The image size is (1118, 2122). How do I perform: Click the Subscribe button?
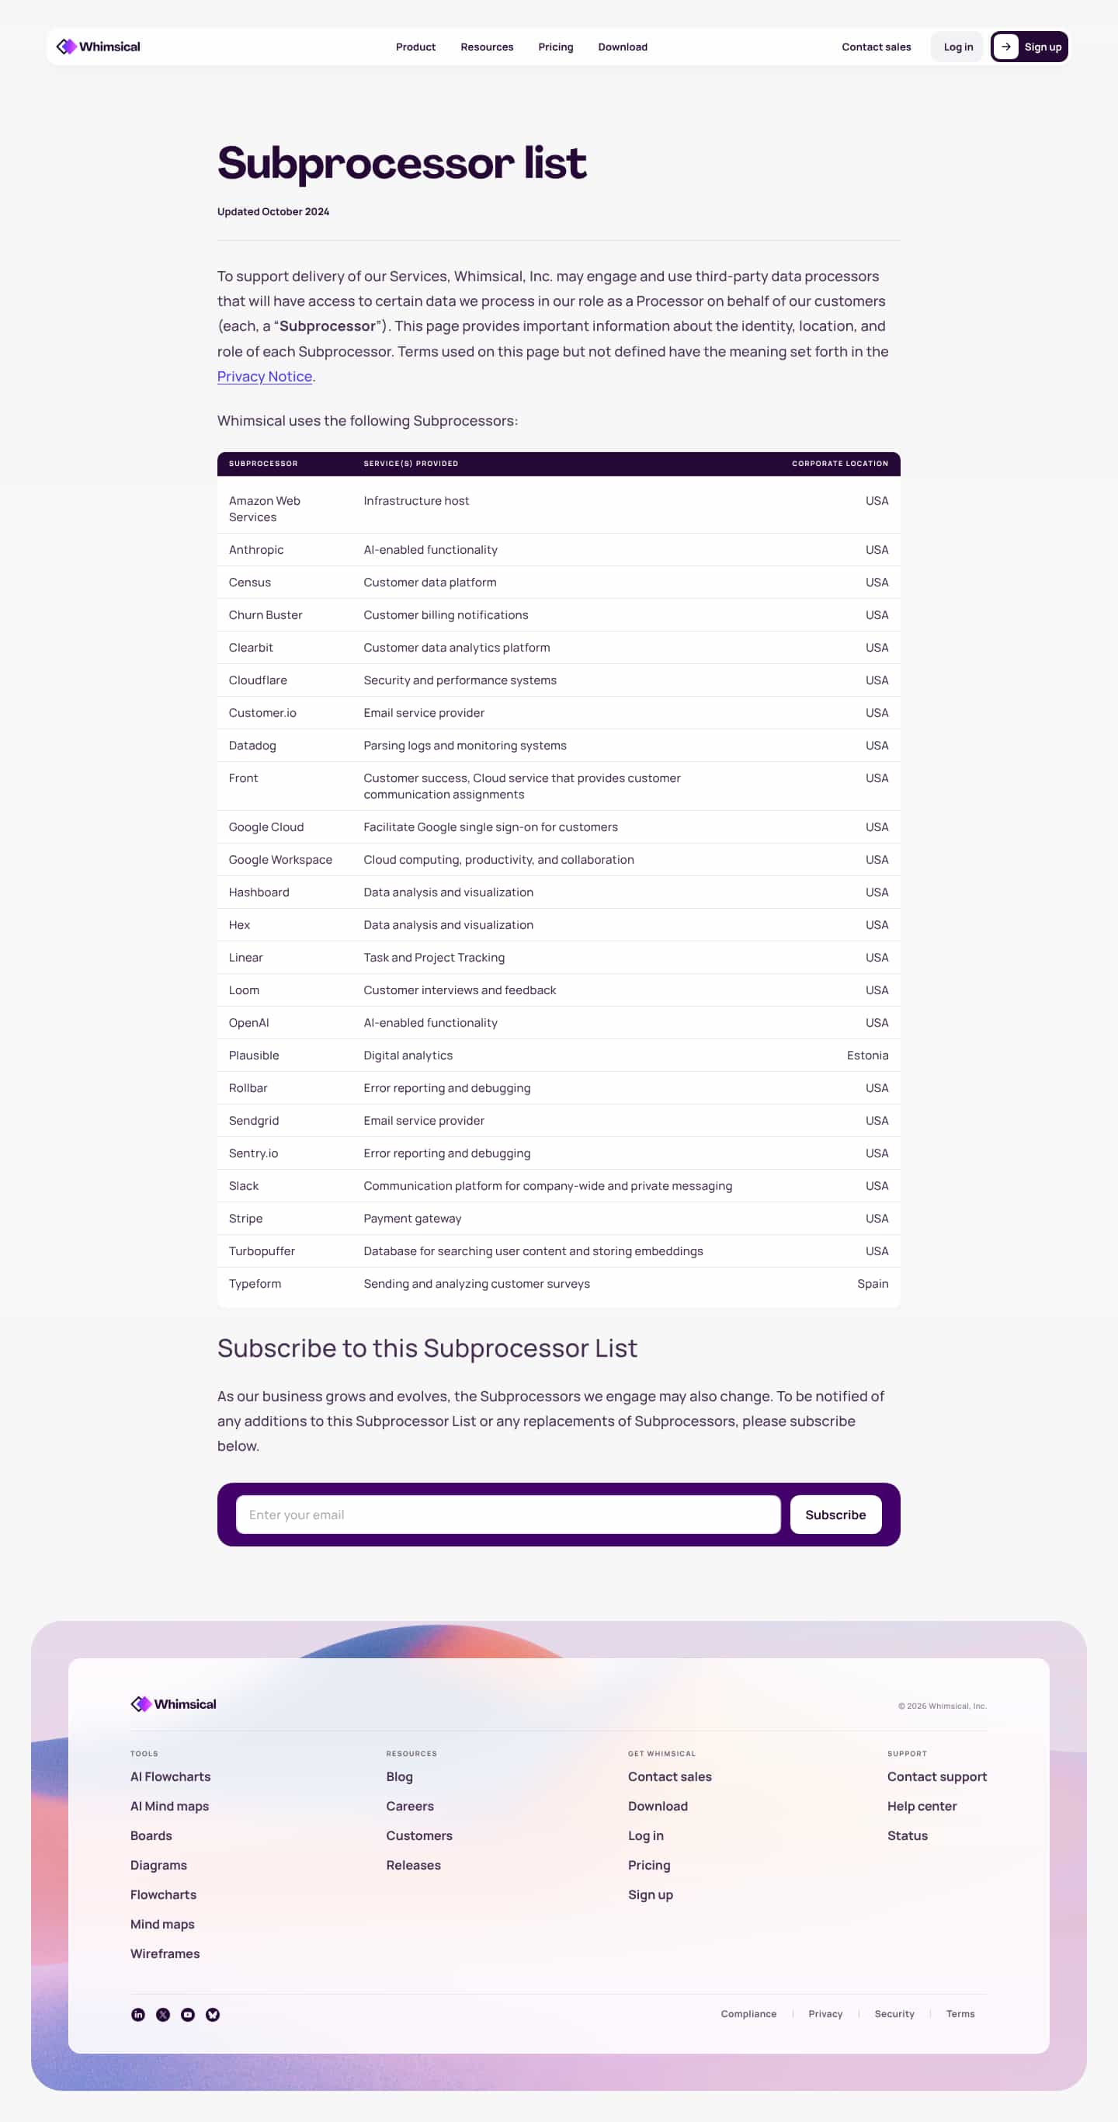click(x=835, y=1514)
